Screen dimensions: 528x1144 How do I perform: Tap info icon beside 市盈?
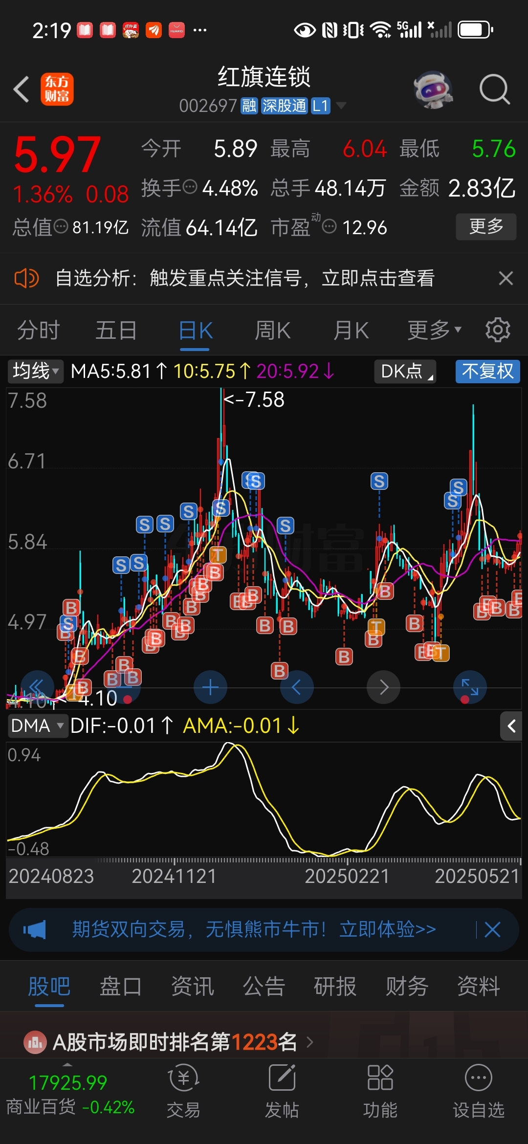click(330, 227)
